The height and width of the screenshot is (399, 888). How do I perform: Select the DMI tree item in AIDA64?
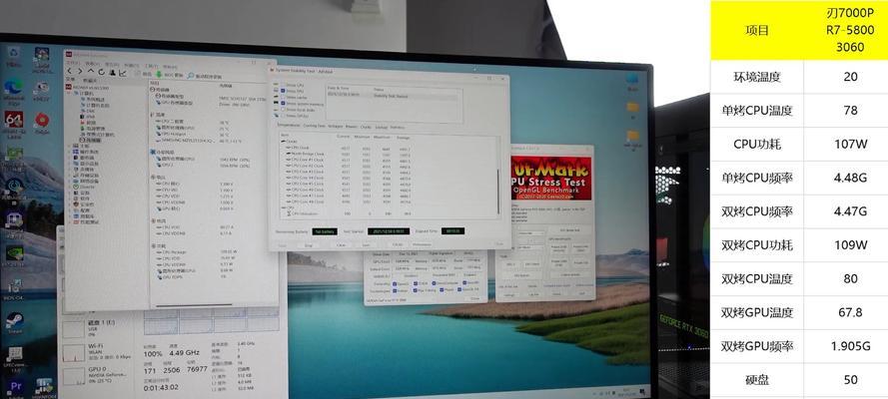(x=87, y=111)
